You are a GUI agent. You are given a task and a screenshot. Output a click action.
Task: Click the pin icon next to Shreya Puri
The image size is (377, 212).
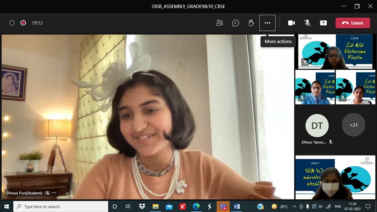pyautogui.click(x=47, y=193)
